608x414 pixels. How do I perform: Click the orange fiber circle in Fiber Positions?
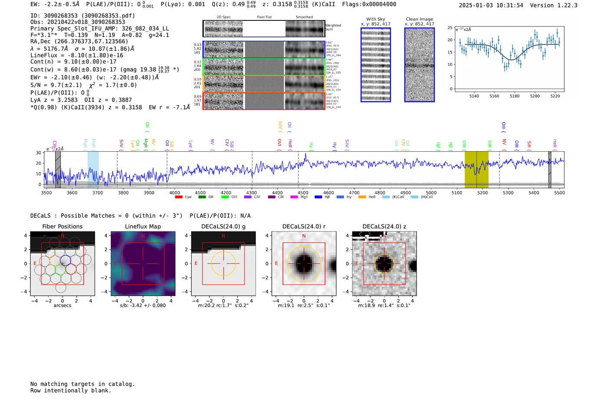pyautogui.click(x=55, y=261)
